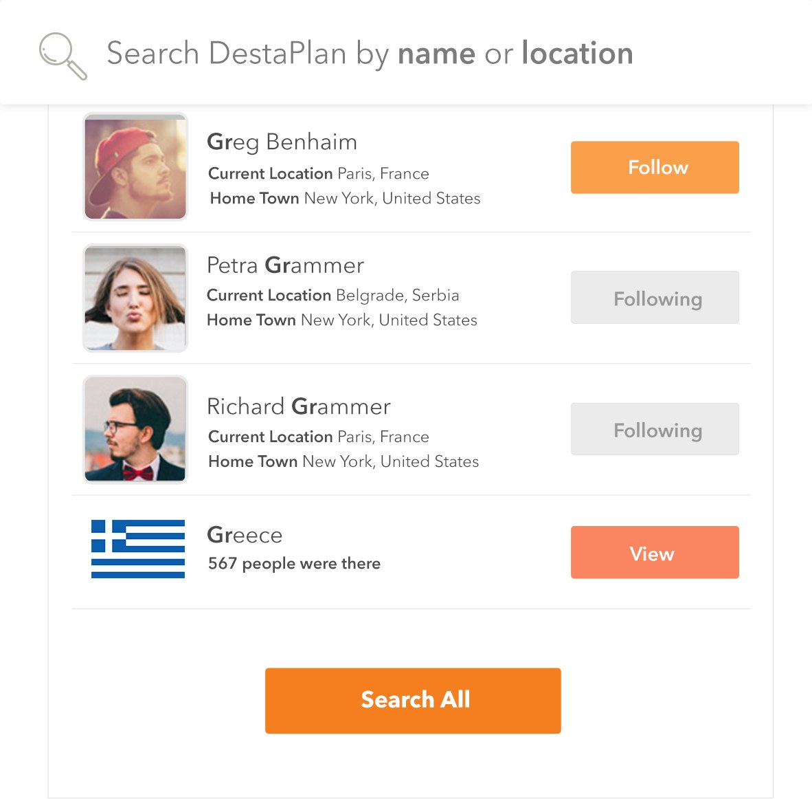Select the name Richard Grammer
The height and width of the screenshot is (799, 812).
298,406
